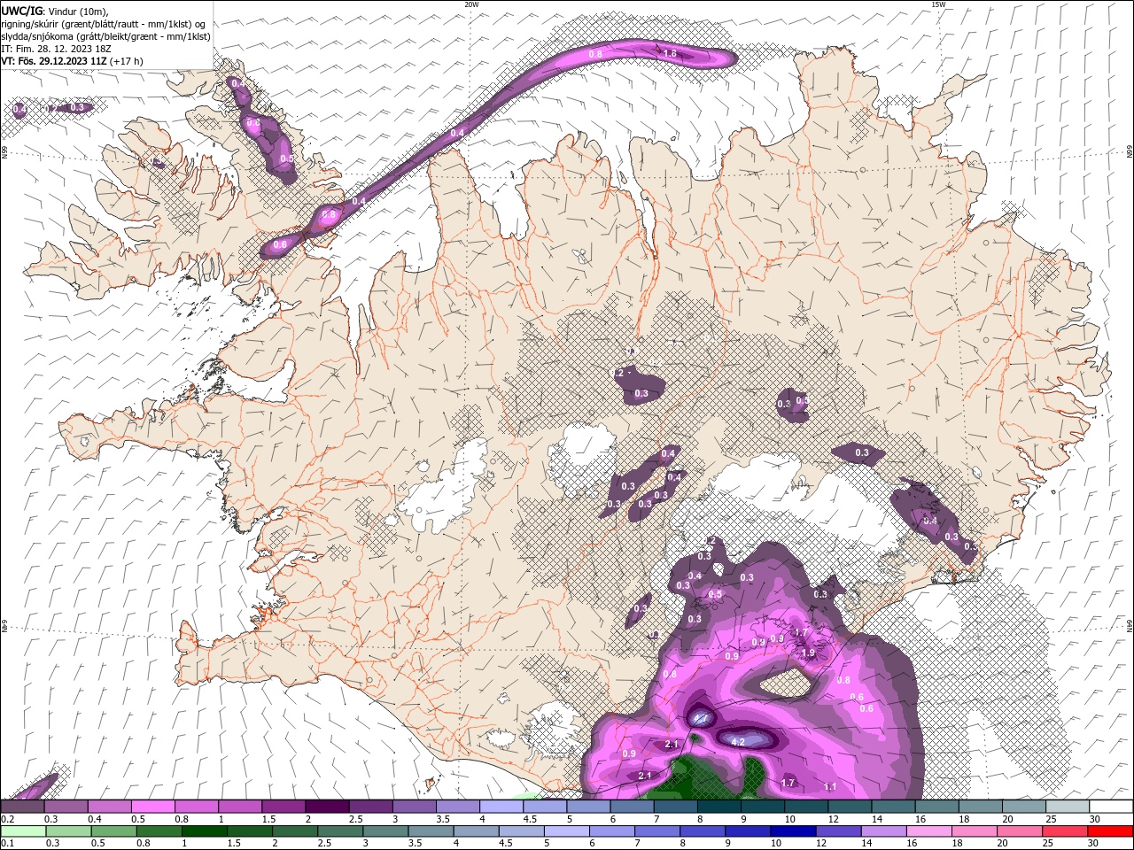The width and height of the screenshot is (1134, 850).
Task: Click the 15W longitude label at top
Action: pos(938,4)
